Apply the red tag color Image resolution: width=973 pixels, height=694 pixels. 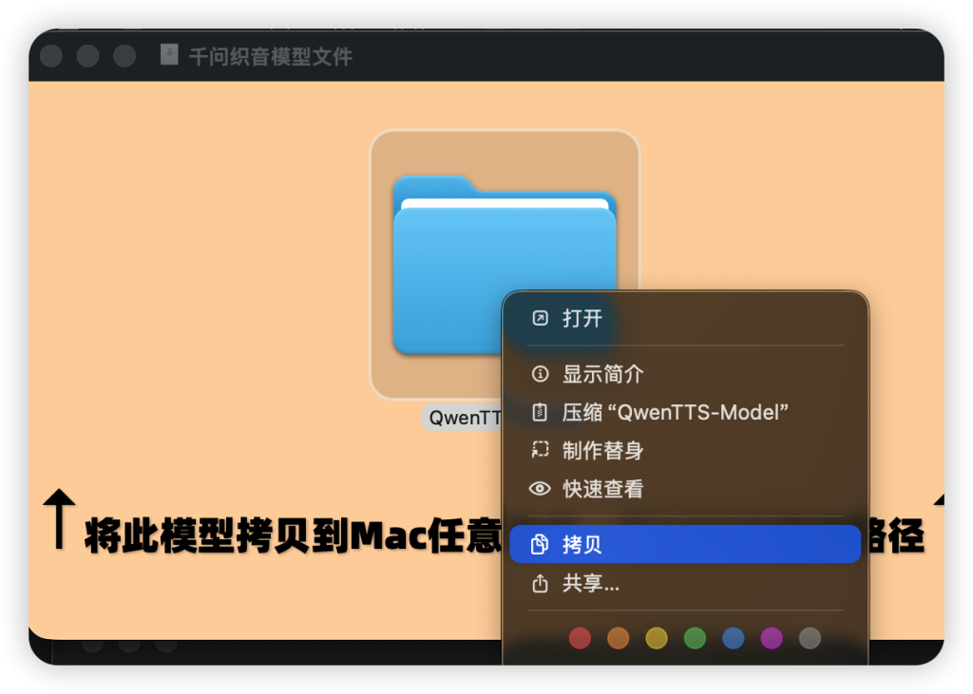point(580,638)
